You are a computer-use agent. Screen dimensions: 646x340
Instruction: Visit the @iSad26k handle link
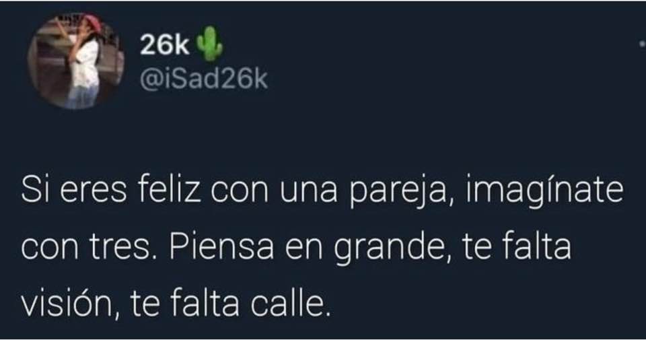[x=204, y=78]
